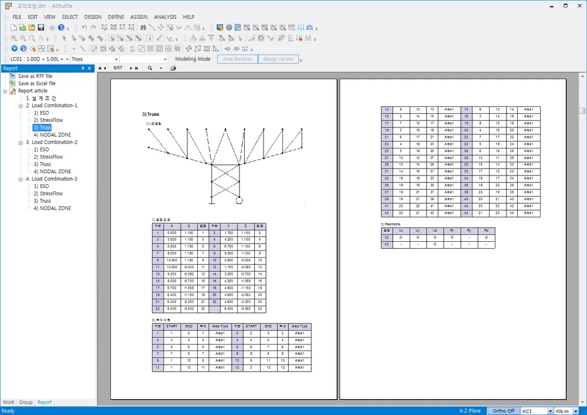Toggle the Area Iteration mode button
The height and width of the screenshot is (415, 587).
238,59
